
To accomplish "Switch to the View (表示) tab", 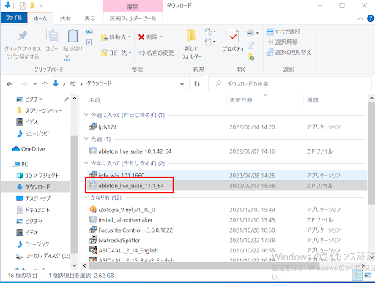I will (x=90, y=18).
